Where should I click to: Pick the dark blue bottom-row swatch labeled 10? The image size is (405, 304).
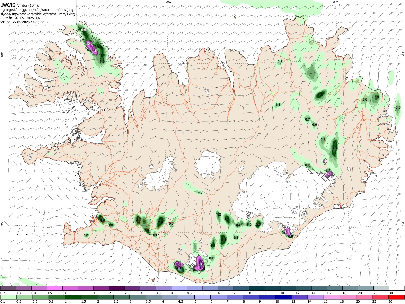pos(283,297)
